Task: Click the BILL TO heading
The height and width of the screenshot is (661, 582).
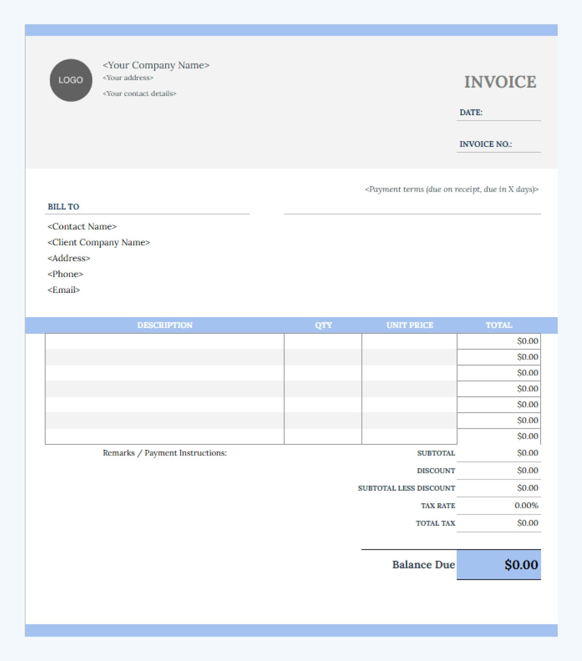Action: [63, 207]
